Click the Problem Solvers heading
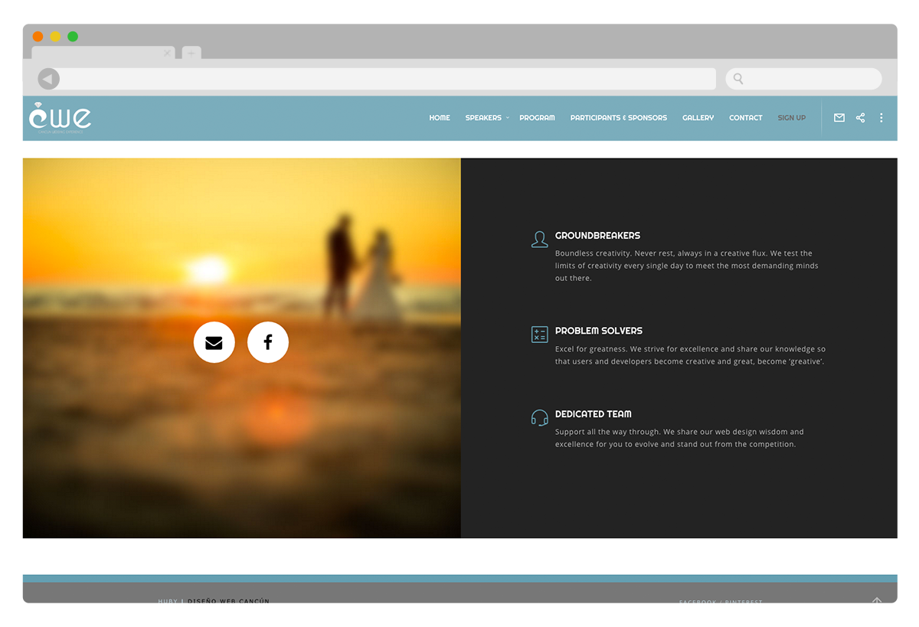The image size is (919, 627). coord(599,331)
